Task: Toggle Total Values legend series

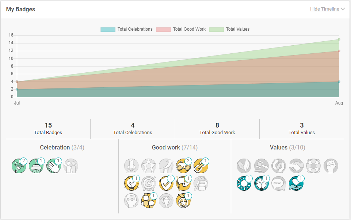Action: pos(229,29)
